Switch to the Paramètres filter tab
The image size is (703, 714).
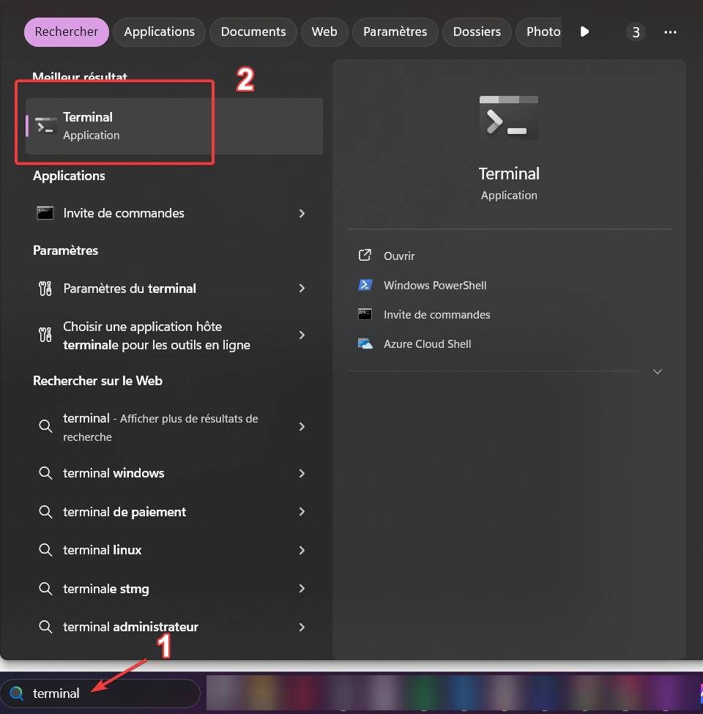[x=395, y=32]
